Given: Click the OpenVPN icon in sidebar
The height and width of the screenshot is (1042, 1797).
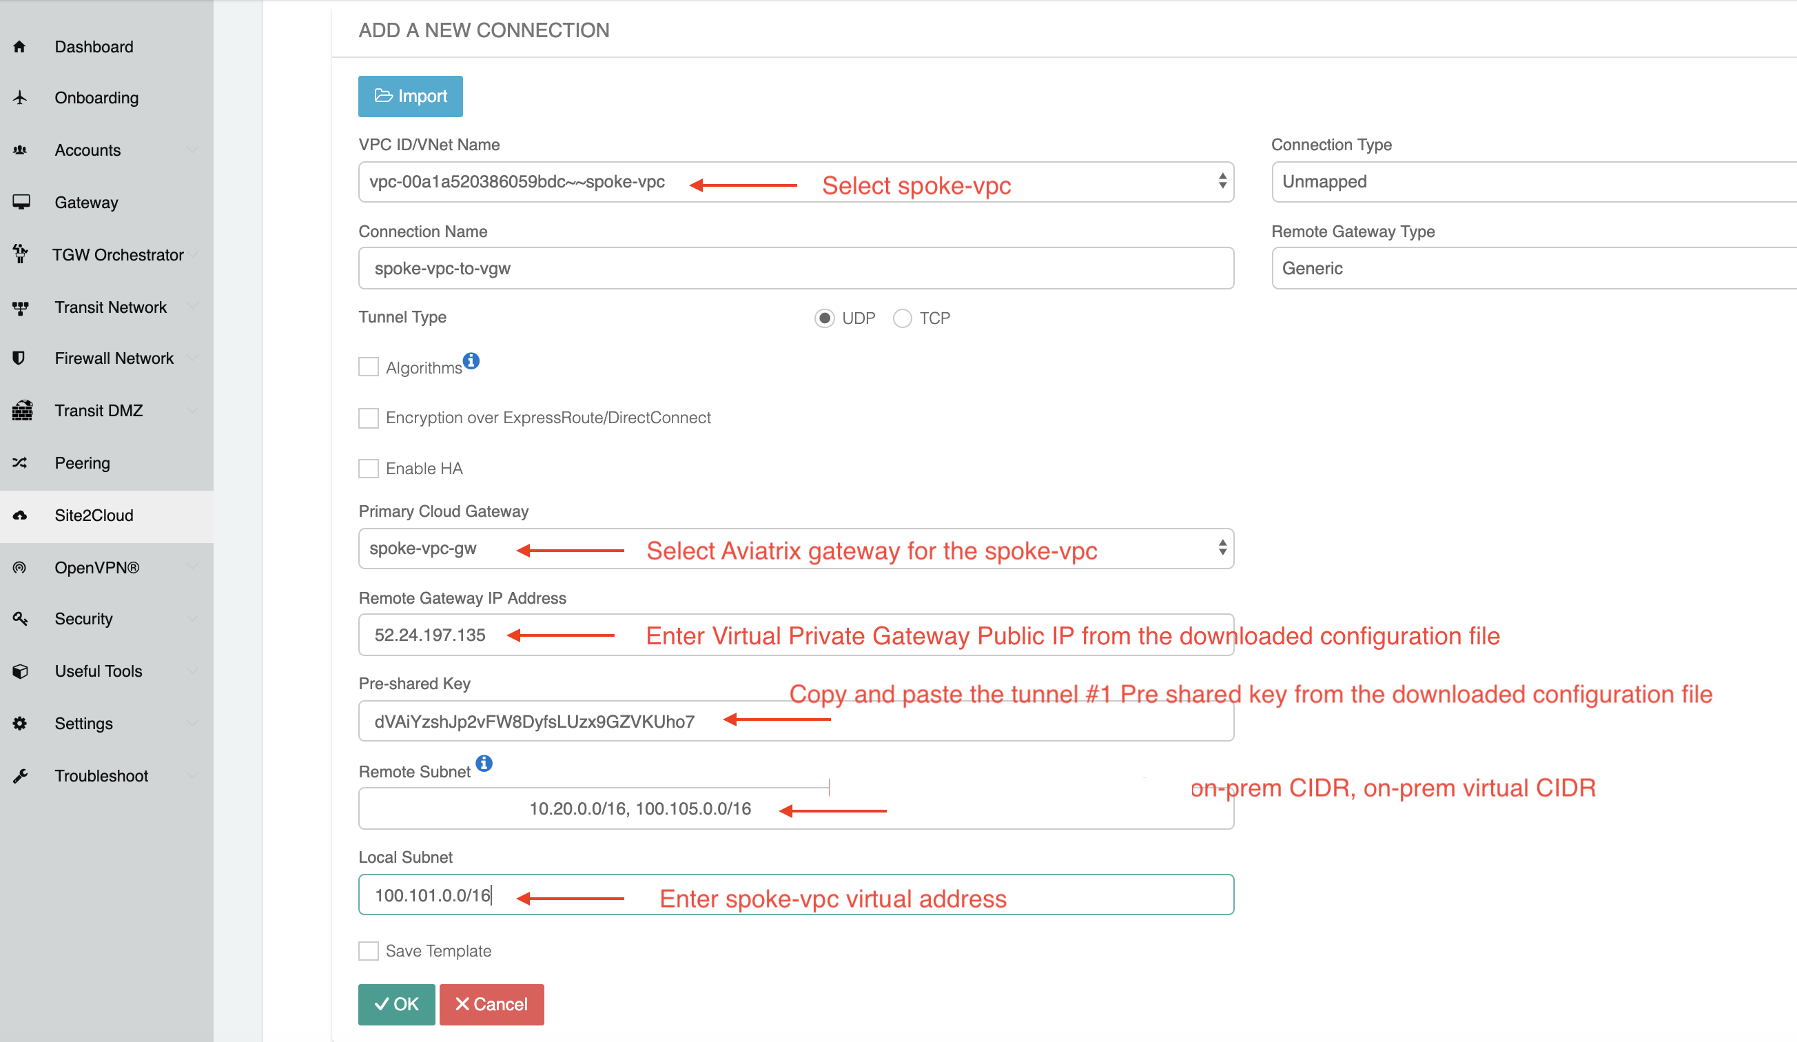Looking at the screenshot, I should [x=19, y=567].
